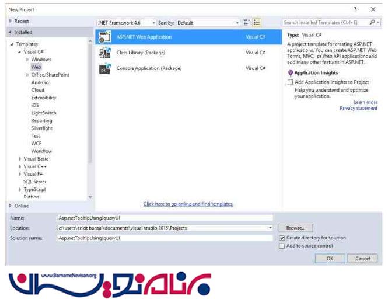Open the .NET Framework 4.6 dropdown
This screenshot has height=299, width=388.
(127, 23)
